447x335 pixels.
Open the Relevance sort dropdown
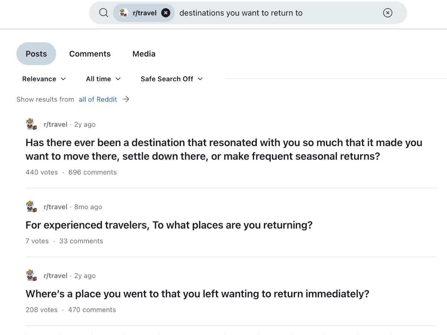click(x=44, y=79)
